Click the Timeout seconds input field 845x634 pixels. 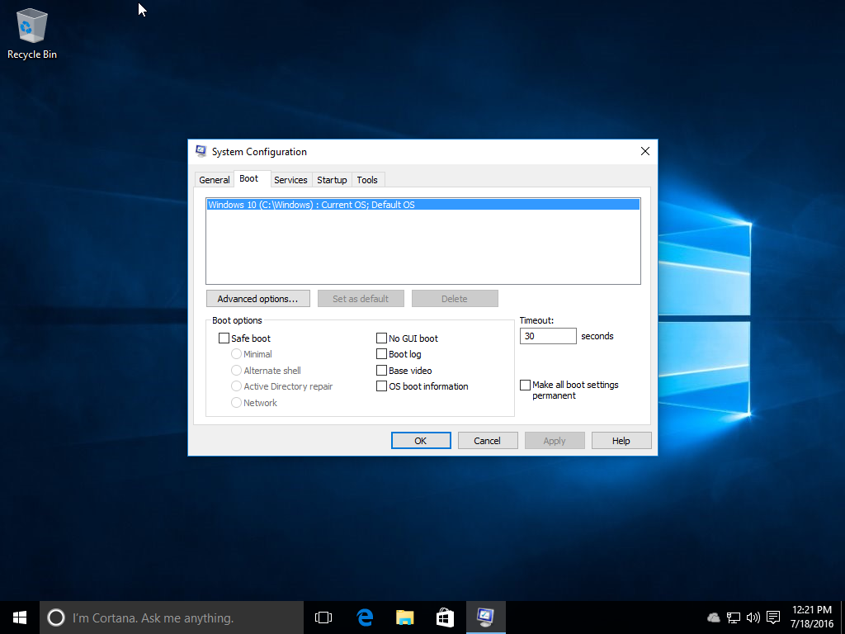pyautogui.click(x=548, y=336)
